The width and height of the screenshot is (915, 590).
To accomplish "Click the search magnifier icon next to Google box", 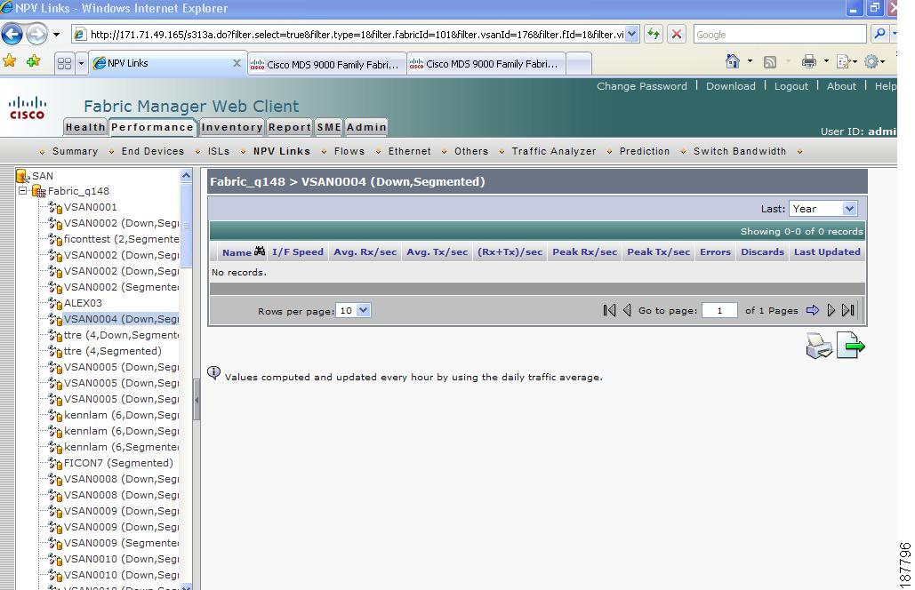I will click(879, 34).
